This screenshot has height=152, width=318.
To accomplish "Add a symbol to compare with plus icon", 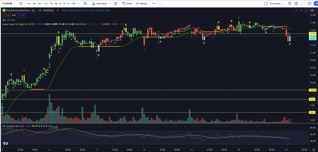I will click(21, 4).
